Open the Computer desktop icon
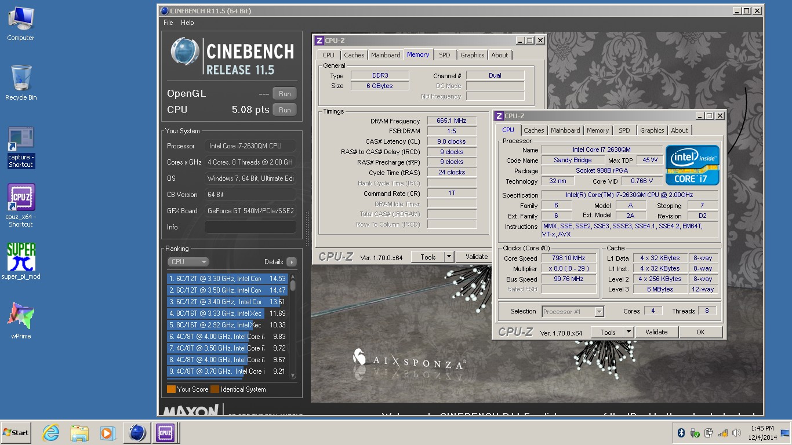The height and width of the screenshot is (445, 792). click(x=20, y=24)
